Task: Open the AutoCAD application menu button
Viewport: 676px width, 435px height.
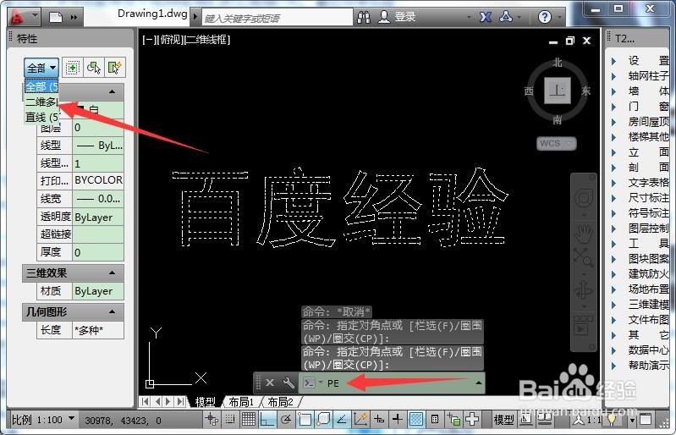Action: pos(24,17)
